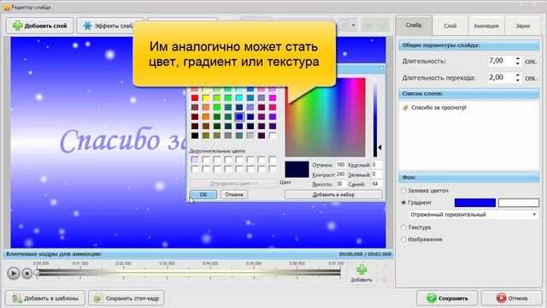Viewport: 547px width, 308px height.
Task: Click the Длительность перехода field showing 2,00
Action: click(x=501, y=78)
